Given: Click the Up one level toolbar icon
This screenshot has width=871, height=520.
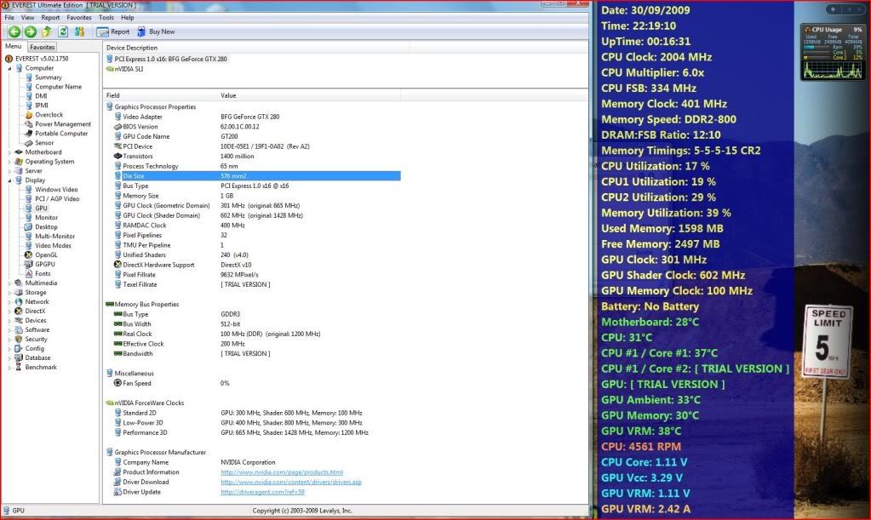Looking at the screenshot, I should [x=47, y=31].
